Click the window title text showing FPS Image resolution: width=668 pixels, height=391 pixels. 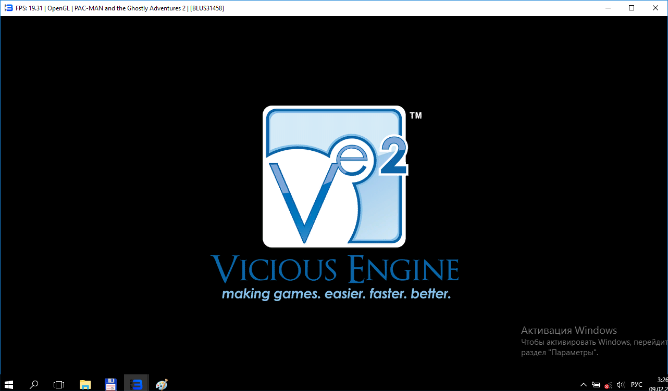click(120, 8)
